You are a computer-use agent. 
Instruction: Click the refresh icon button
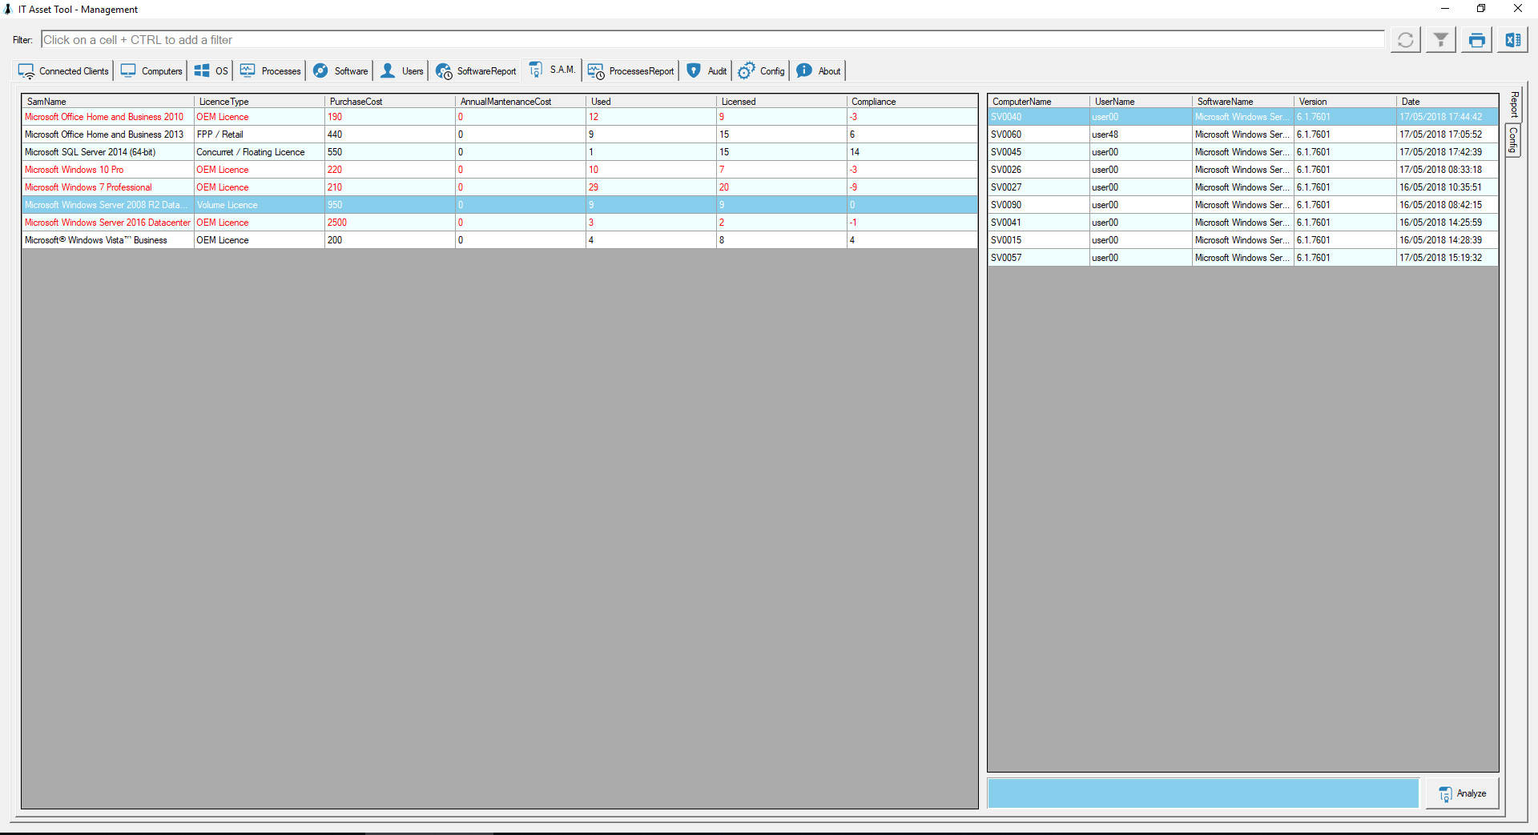coord(1405,39)
